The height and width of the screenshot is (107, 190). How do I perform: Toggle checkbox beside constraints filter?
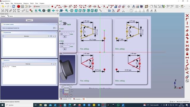click(x=3, y=36)
